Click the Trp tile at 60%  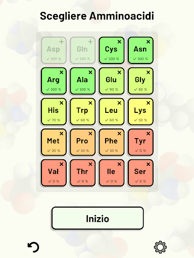tap(83, 111)
